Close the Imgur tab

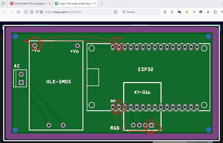(x=94, y=4)
